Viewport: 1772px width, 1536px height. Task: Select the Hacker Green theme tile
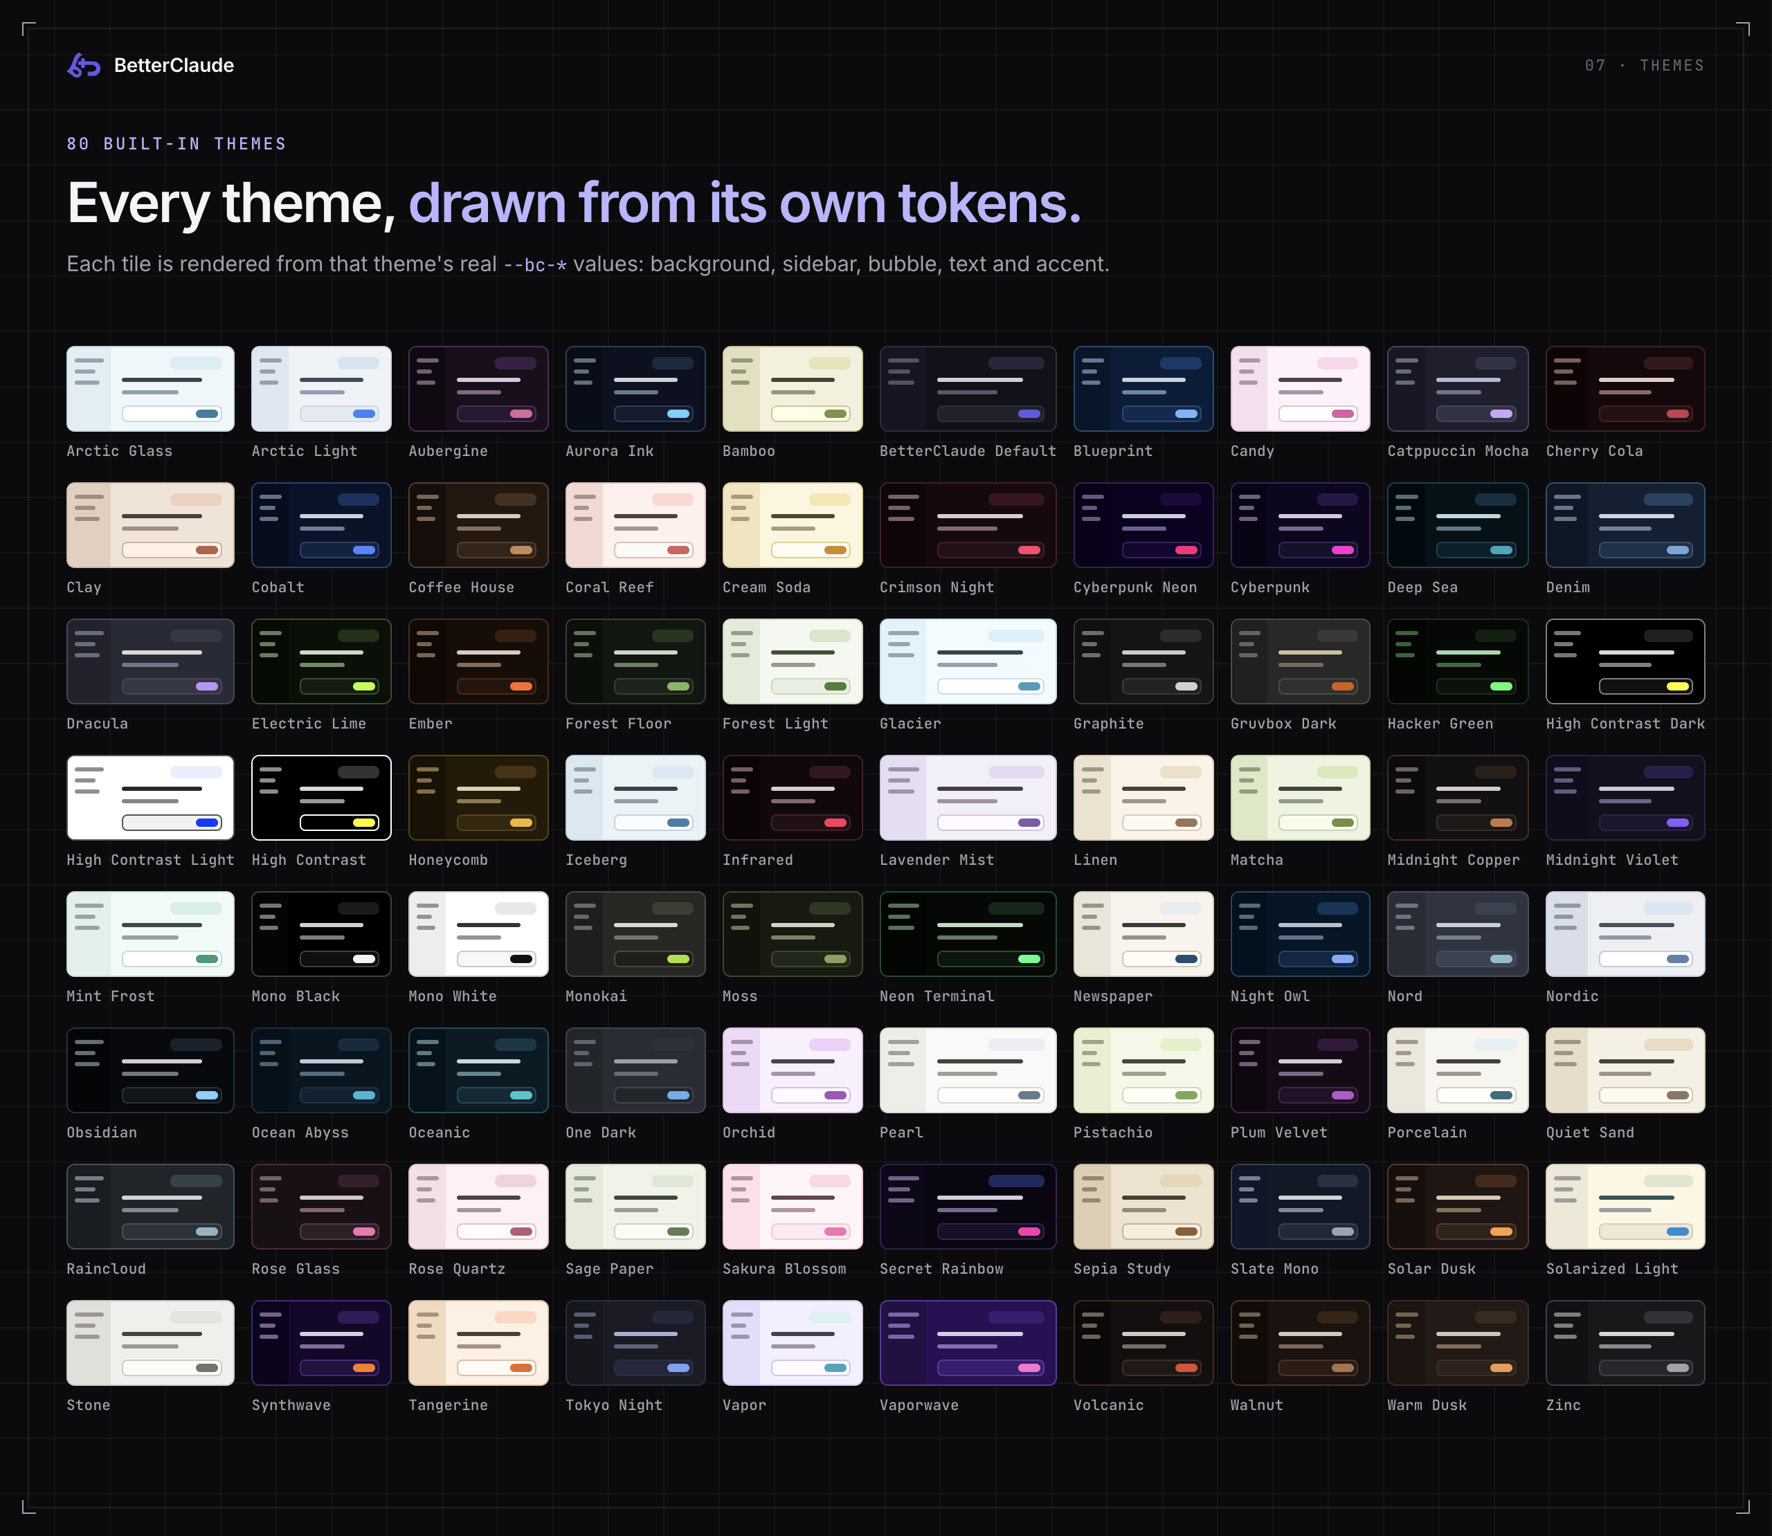click(1457, 661)
